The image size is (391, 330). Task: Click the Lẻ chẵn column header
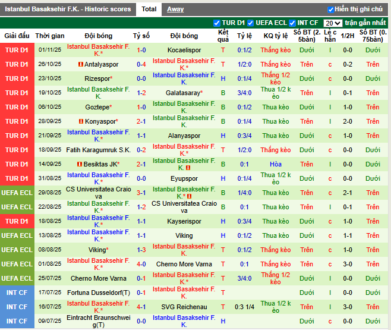tap(330, 36)
